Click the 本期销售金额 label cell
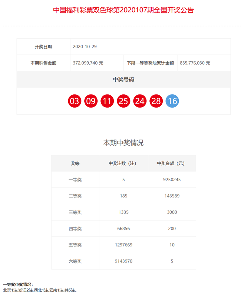The width and height of the screenshot is (241, 294). pos(43,63)
